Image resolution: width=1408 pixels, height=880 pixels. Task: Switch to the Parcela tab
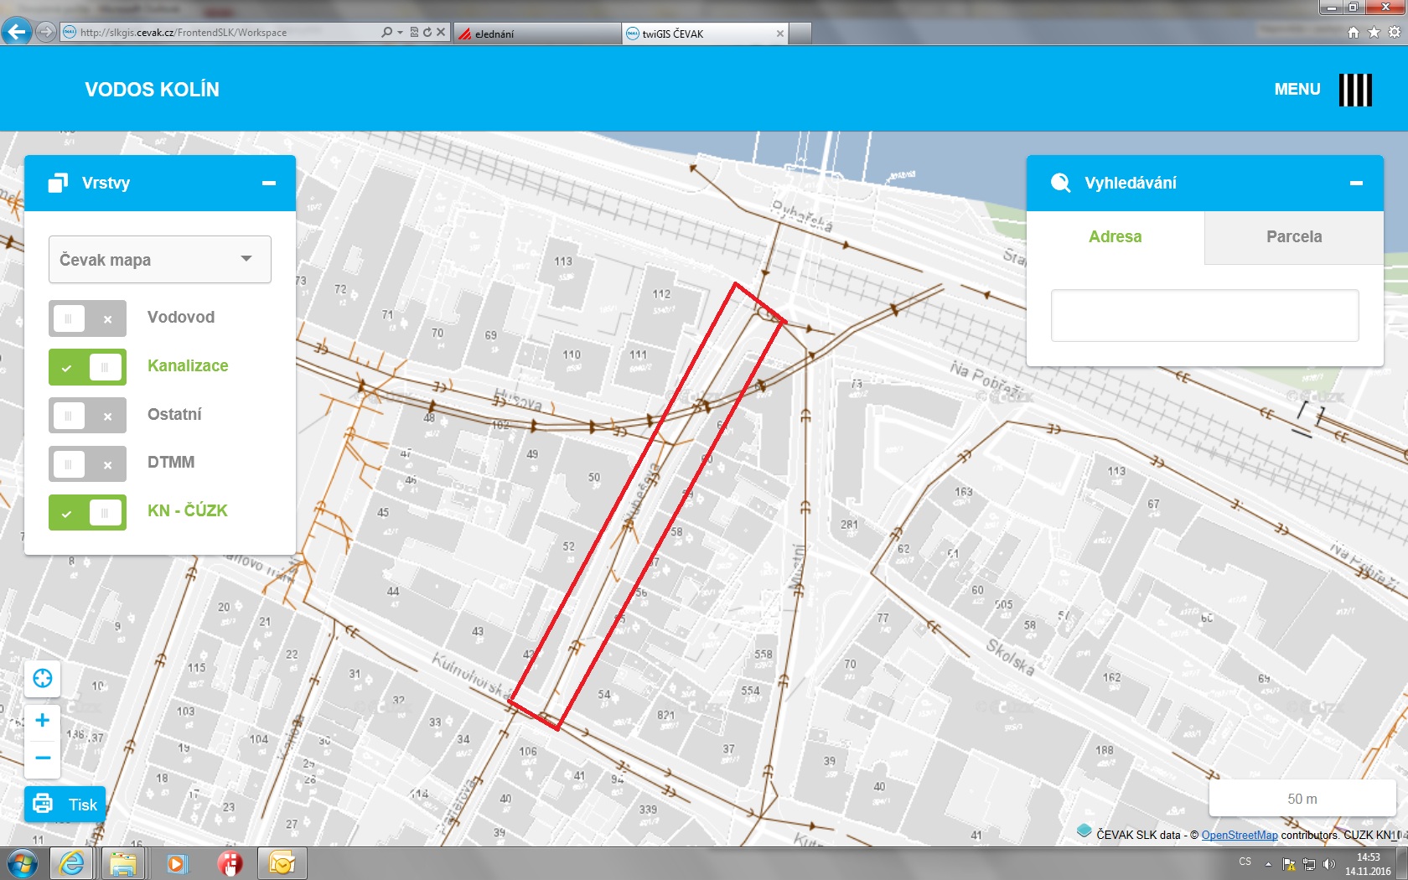(x=1293, y=237)
